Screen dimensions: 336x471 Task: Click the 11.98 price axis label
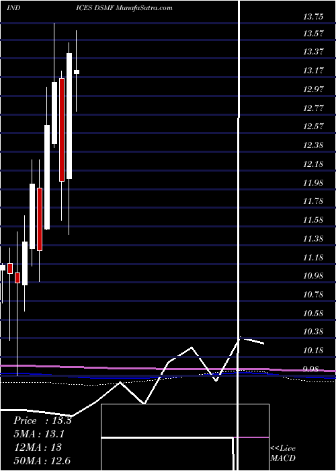pos(313,182)
